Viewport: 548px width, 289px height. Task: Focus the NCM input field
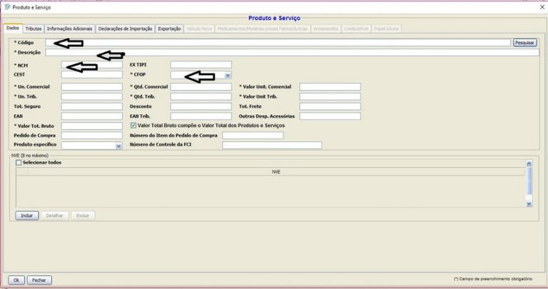[x=92, y=65]
